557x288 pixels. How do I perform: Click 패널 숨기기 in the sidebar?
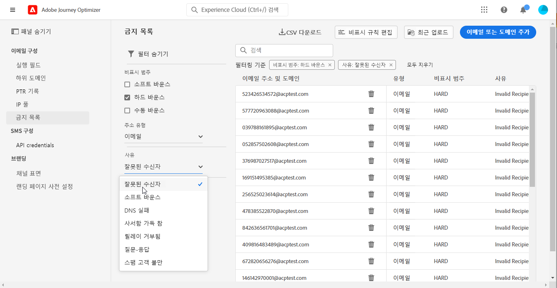[31, 31]
